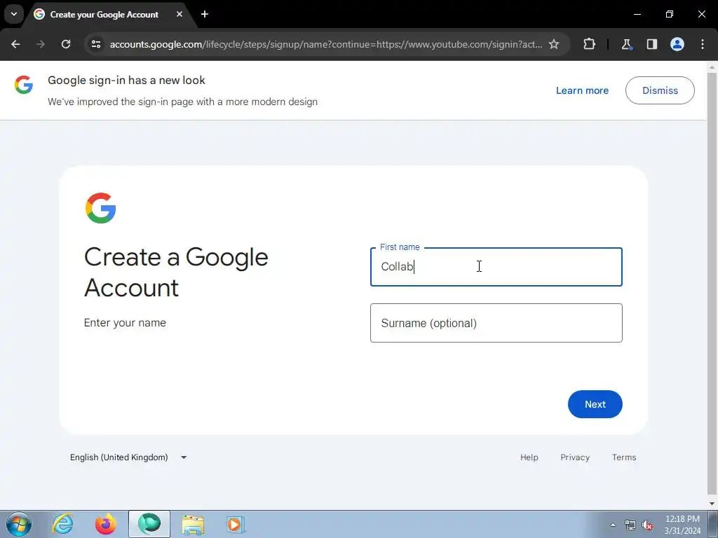Launch Internet Explorer from taskbar
Image resolution: width=718 pixels, height=538 pixels.
(62, 525)
